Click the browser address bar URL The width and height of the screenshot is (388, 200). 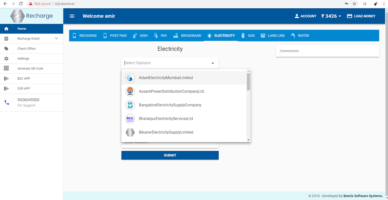(x=65, y=4)
